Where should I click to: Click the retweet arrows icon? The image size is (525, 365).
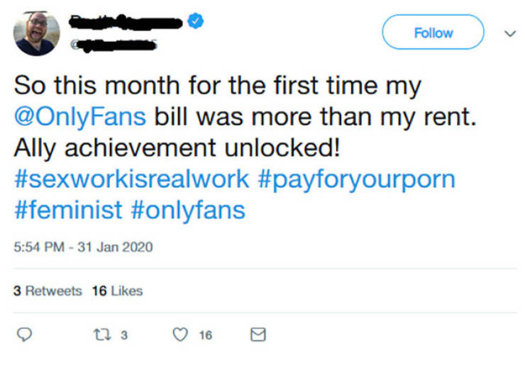tap(101, 335)
